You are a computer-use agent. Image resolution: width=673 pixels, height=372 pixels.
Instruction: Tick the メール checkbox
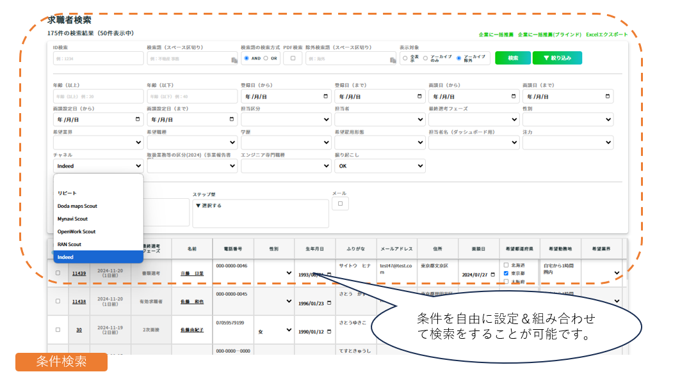pos(341,204)
